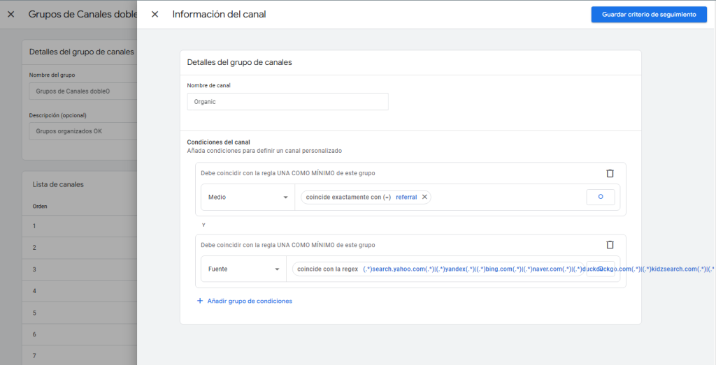Delete the Medio condition group
716x365 pixels.
tap(610, 174)
